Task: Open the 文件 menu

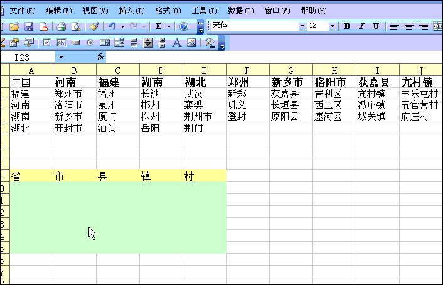Action: pos(23,11)
